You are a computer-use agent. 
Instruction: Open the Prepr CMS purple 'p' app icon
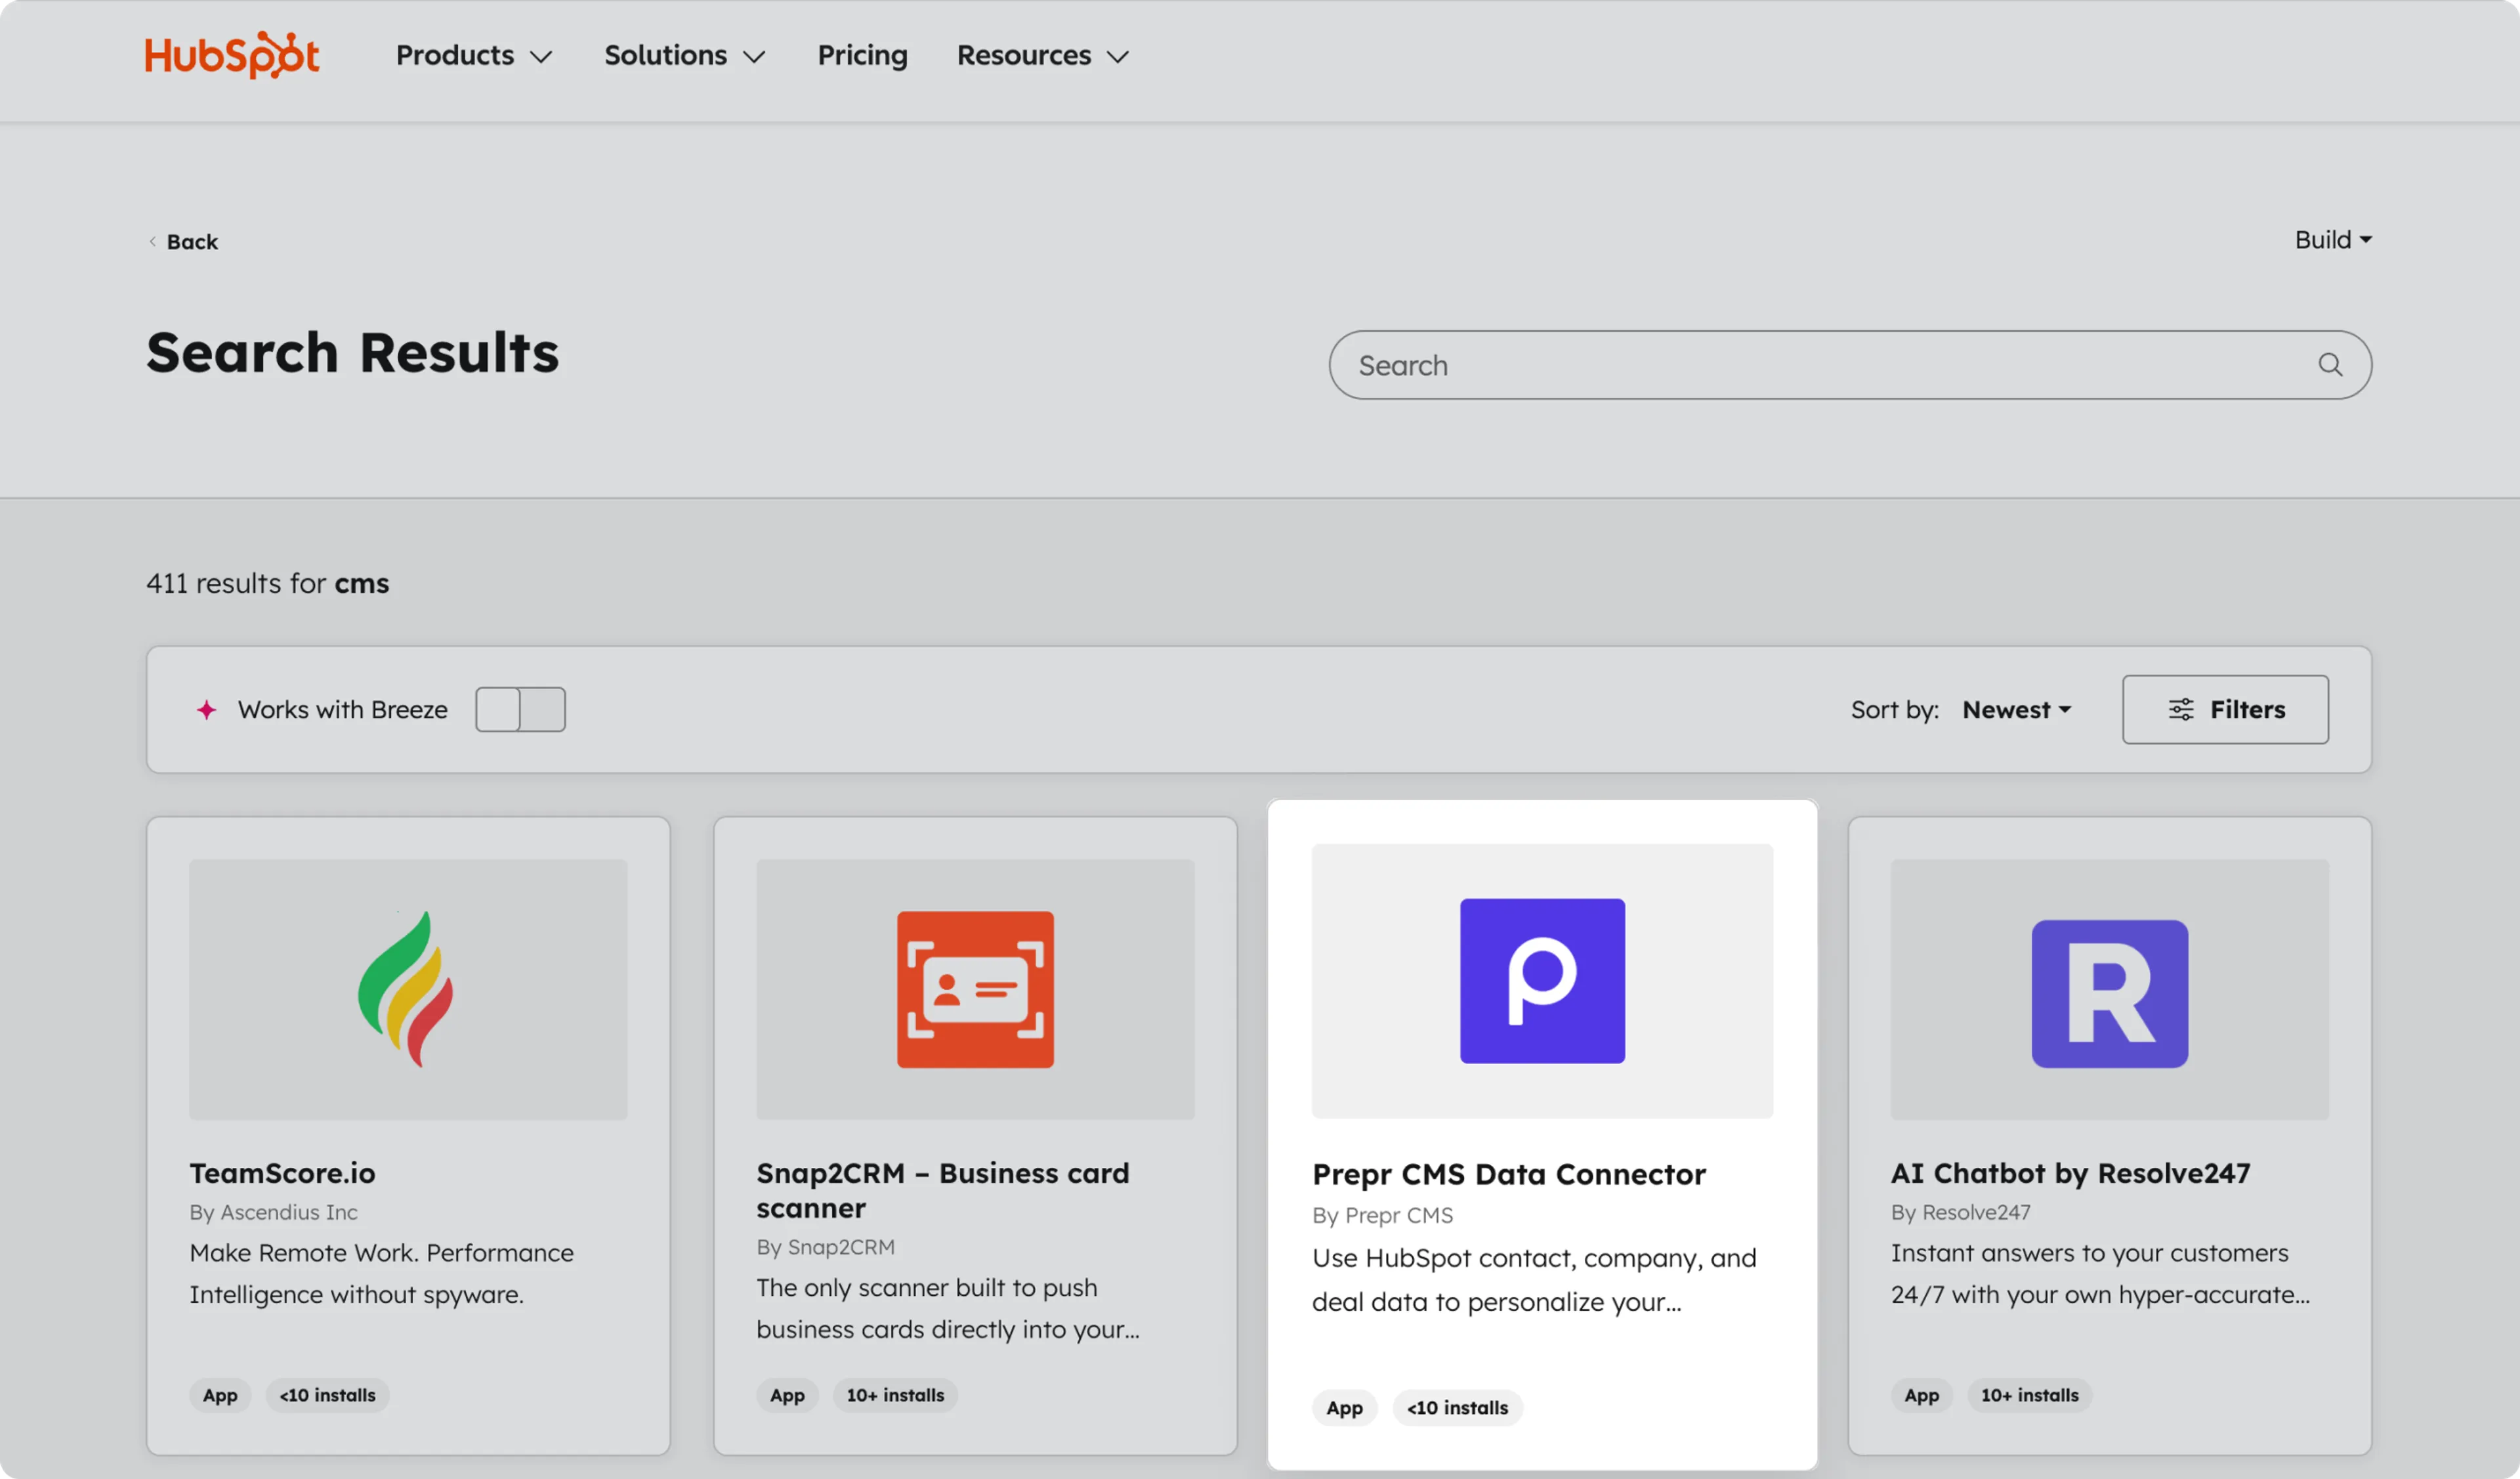pyautogui.click(x=1541, y=980)
